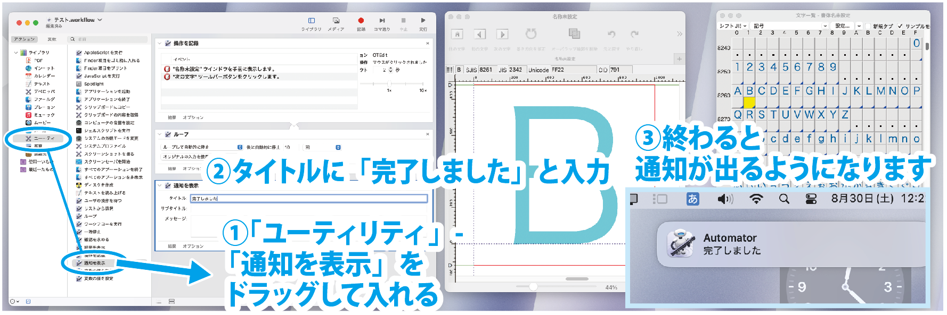Image resolution: width=947 pixels, height=315 pixels.
Task: Open Spotlight search in the menu bar
Action: pos(784,199)
